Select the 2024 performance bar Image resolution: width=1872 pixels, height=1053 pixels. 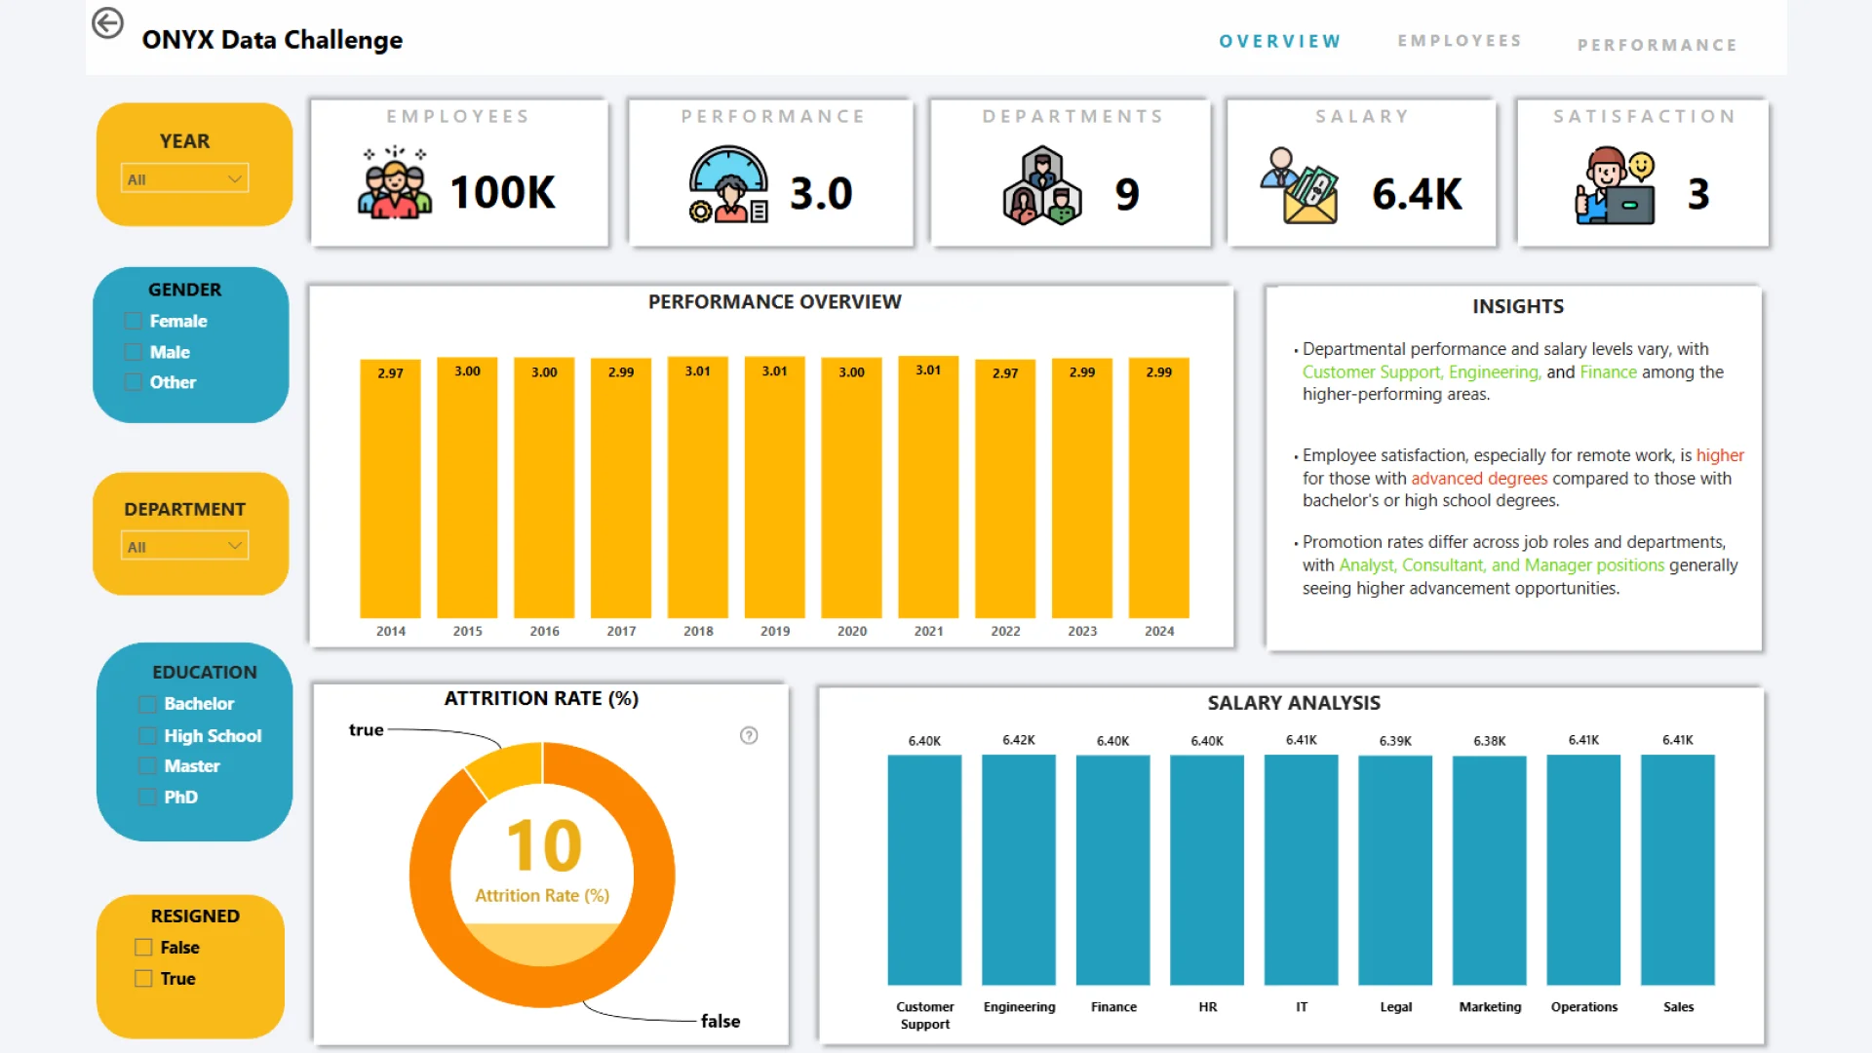pos(1159,488)
